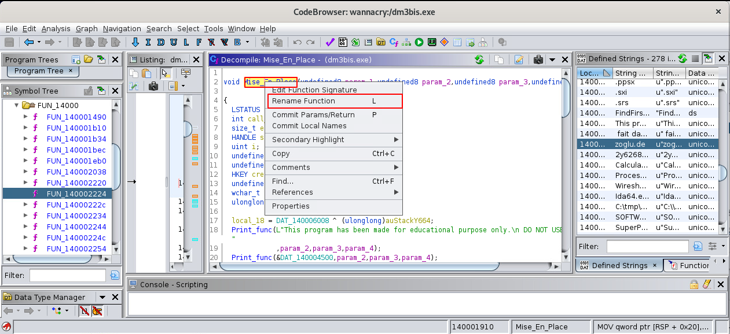The width and height of the screenshot is (730, 334).
Task: Expand the FUN_140001490 tree node
Action: [x=25, y=117]
